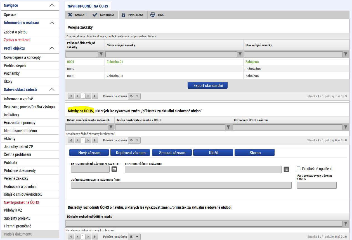This screenshot has width=352, height=240.
Task: Open Přiložené dokumenty menu item
Action: pyautogui.click(x=30, y=171)
